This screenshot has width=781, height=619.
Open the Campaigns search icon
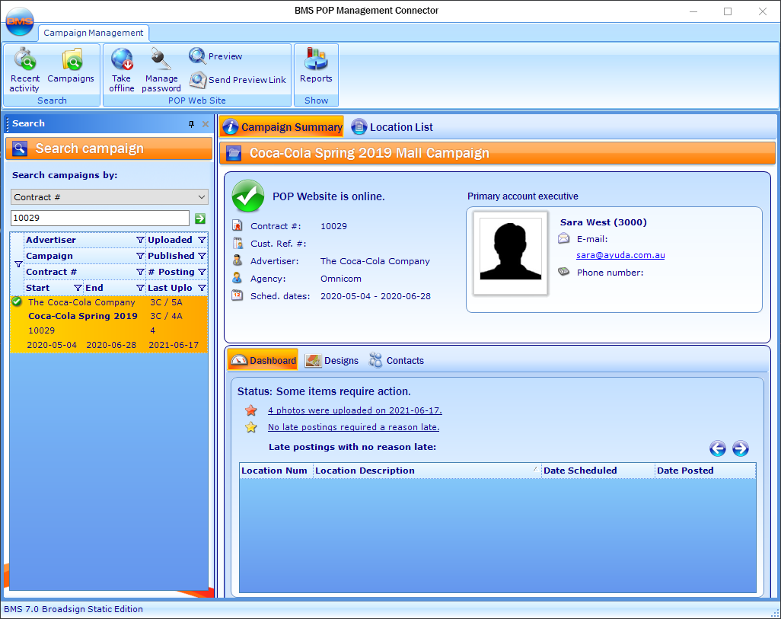click(71, 65)
